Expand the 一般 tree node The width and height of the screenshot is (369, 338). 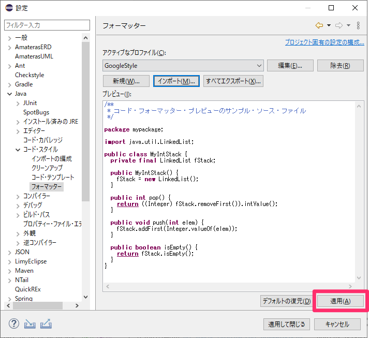tap(10, 38)
